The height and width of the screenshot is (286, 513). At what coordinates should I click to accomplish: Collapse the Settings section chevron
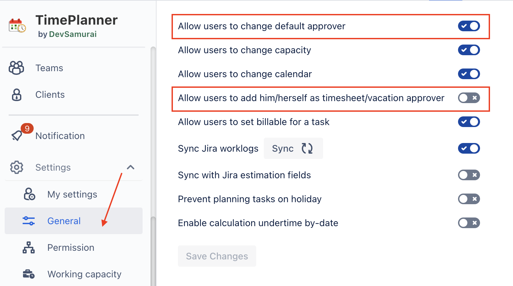(x=131, y=167)
